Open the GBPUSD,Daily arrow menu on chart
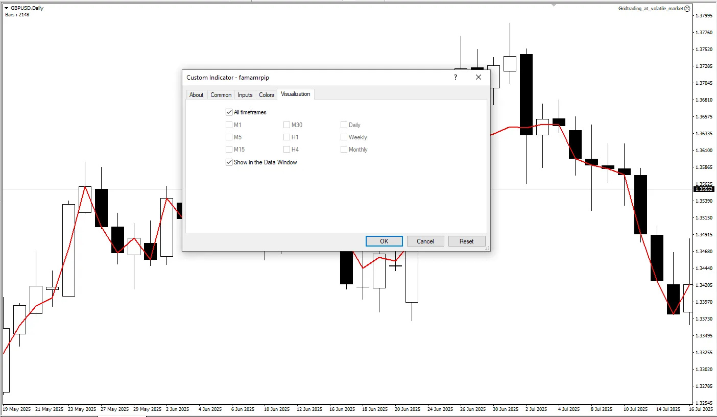 7,8
